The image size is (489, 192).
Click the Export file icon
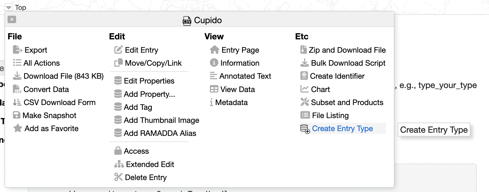point(18,50)
